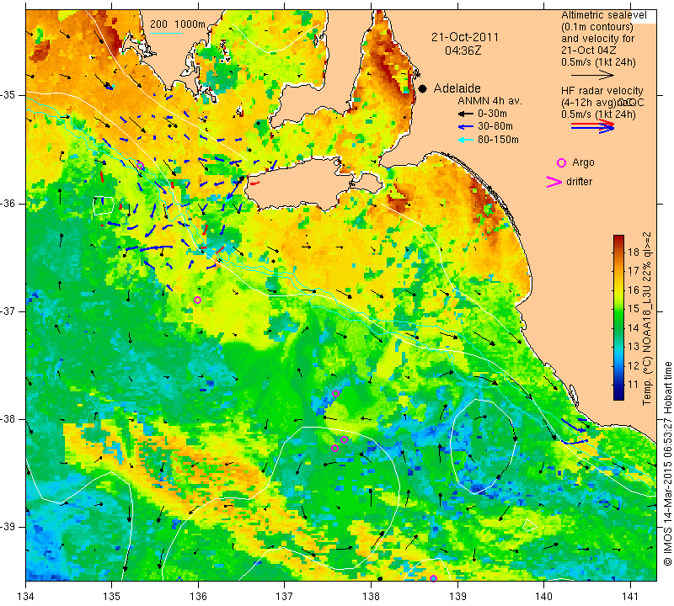Click the '0-30m' depth label
This screenshot has height=606, width=674.
(492, 114)
